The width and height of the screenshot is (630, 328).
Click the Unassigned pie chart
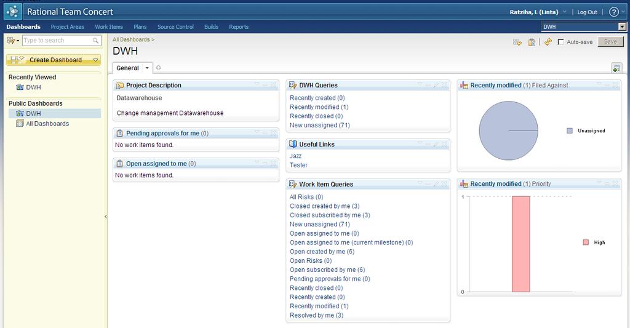(508, 130)
